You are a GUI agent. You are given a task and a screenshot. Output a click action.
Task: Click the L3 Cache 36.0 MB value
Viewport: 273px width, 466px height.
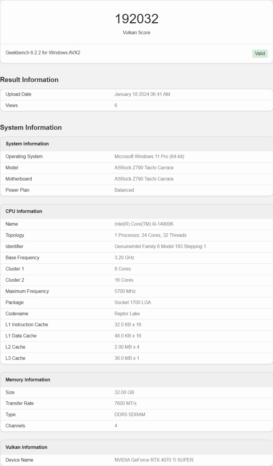127,358
